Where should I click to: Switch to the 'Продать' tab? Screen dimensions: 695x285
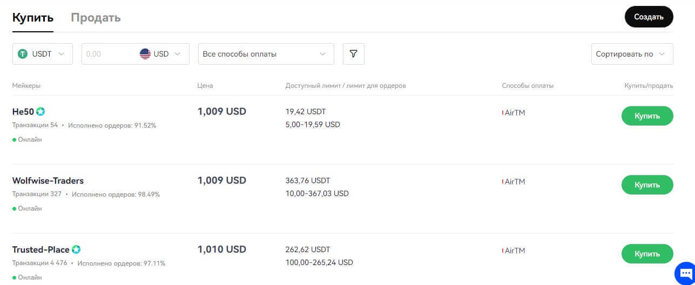pos(96,18)
